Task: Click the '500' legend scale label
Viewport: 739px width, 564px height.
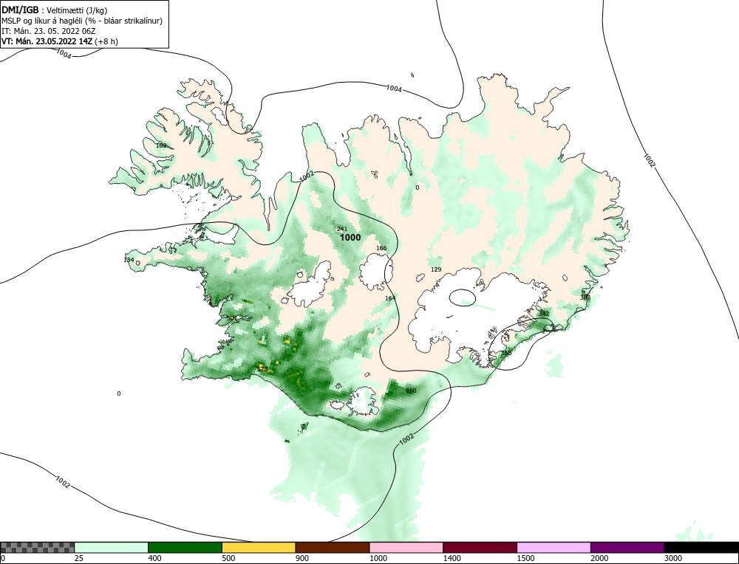Action: tap(228, 558)
